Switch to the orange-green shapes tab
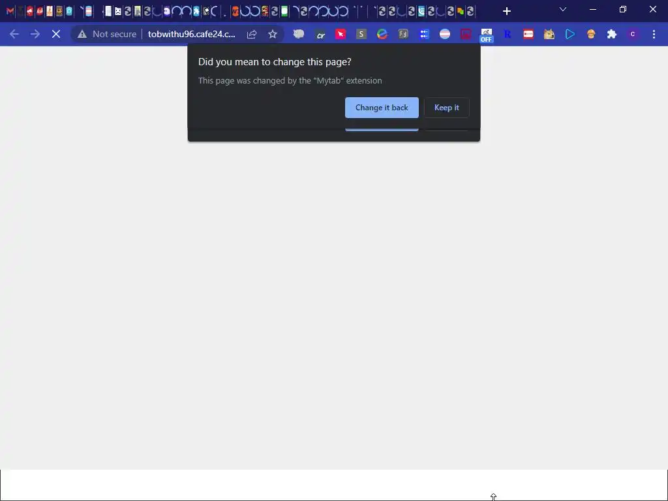Screen dimensions: 668x501 (460, 11)
